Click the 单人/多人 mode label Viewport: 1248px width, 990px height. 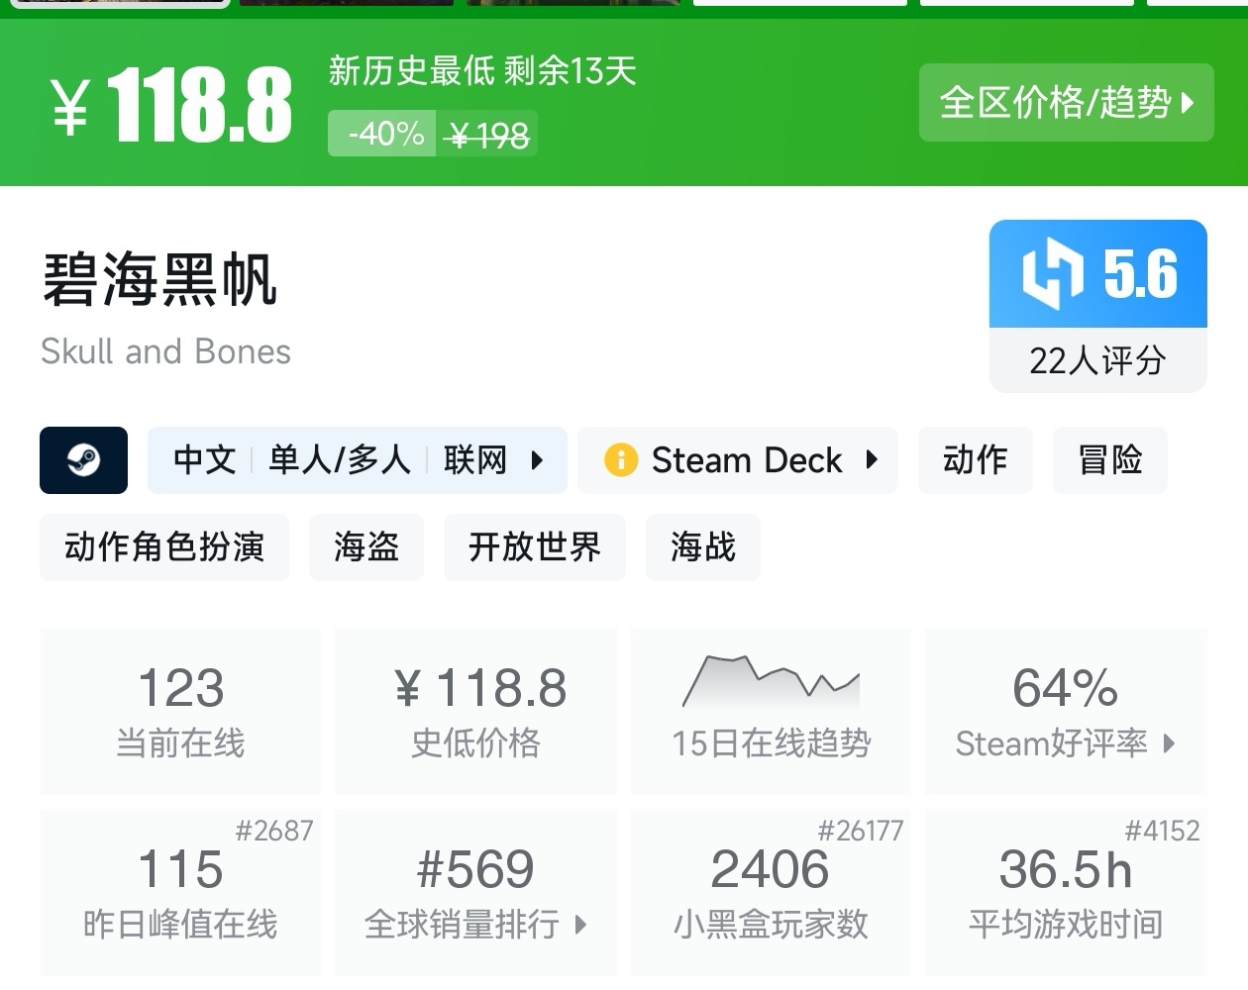(340, 460)
